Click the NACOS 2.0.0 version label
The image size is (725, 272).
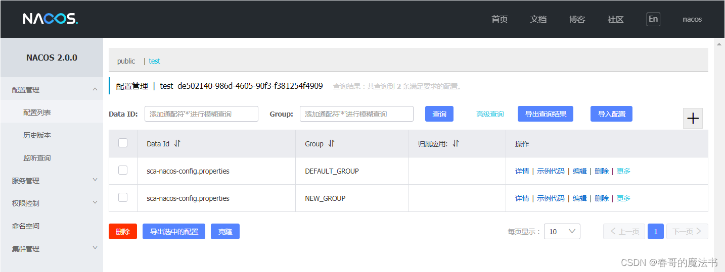click(52, 58)
